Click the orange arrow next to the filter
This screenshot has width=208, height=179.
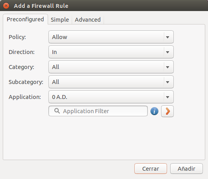(x=167, y=111)
